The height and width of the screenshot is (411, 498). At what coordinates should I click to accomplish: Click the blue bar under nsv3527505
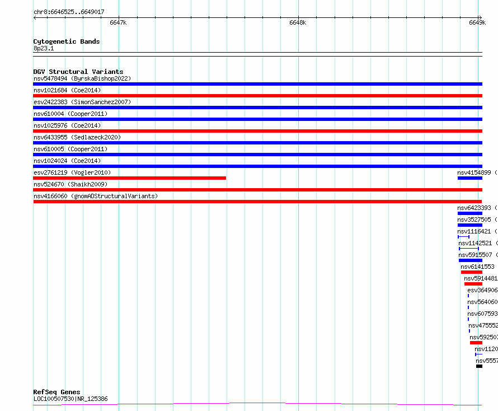click(x=469, y=225)
